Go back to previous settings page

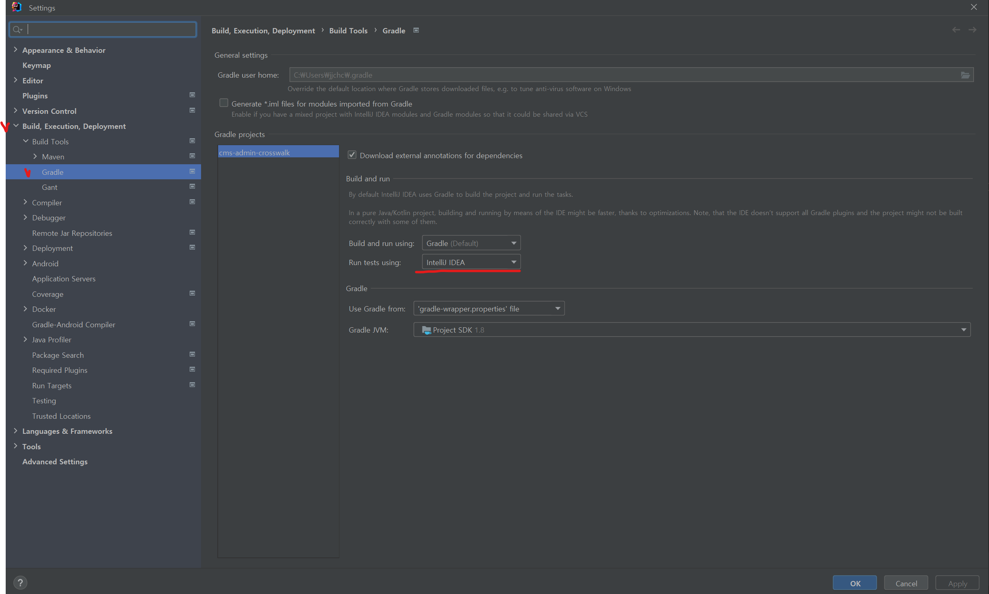(x=956, y=30)
